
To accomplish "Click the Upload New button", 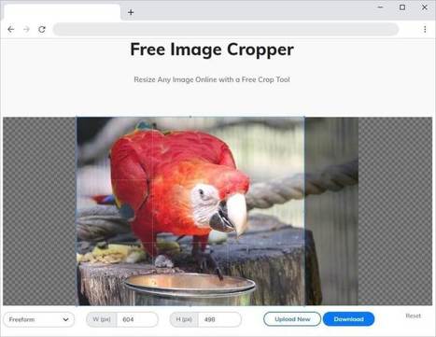I will pos(292,319).
